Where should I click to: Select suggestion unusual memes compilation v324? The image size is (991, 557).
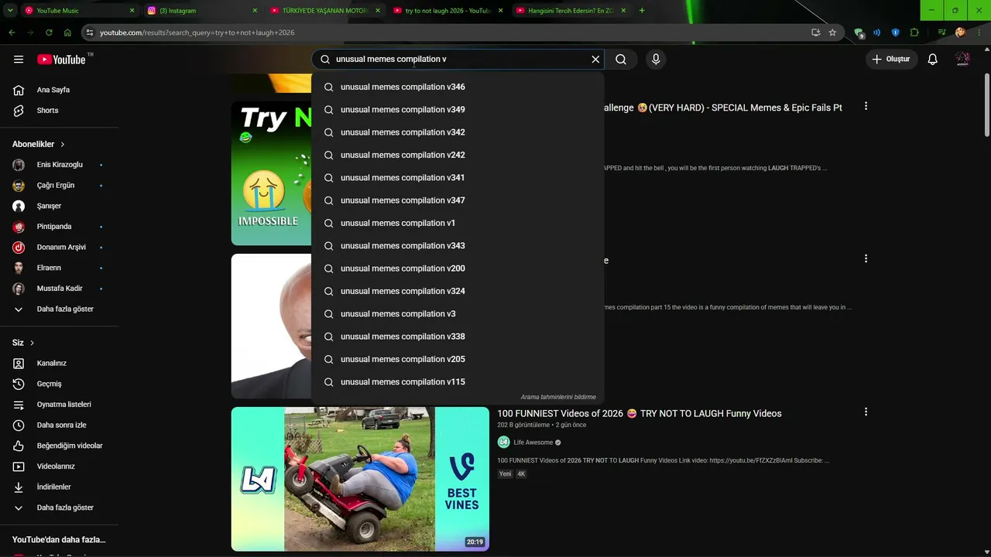[458, 291]
